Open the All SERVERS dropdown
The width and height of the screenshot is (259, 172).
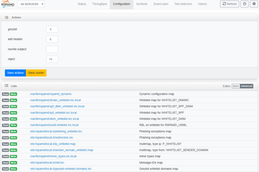point(31,4)
